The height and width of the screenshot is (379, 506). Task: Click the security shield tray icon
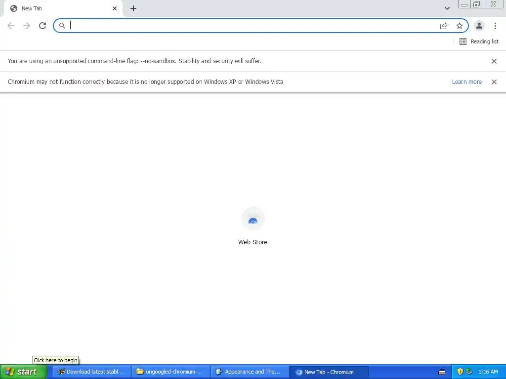click(x=460, y=372)
